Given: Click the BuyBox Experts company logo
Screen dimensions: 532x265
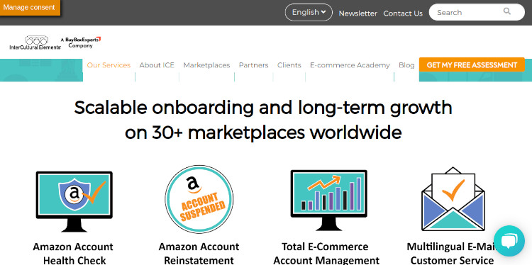Looking at the screenshot, I should [81, 43].
